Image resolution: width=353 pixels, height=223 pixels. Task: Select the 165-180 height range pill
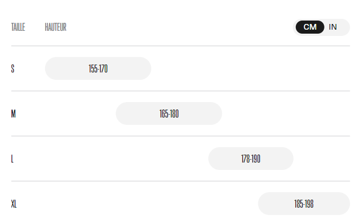pyautogui.click(x=169, y=113)
